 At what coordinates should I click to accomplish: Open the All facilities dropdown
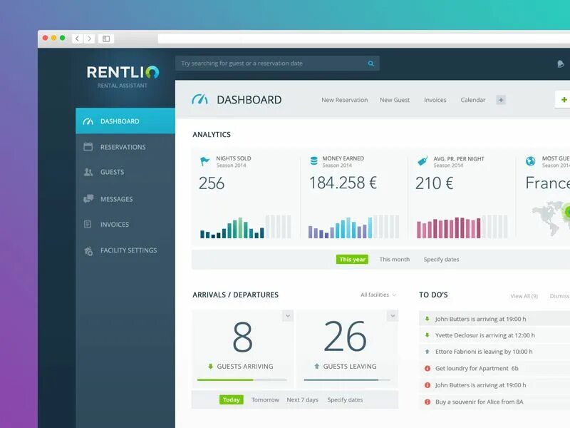coord(378,295)
